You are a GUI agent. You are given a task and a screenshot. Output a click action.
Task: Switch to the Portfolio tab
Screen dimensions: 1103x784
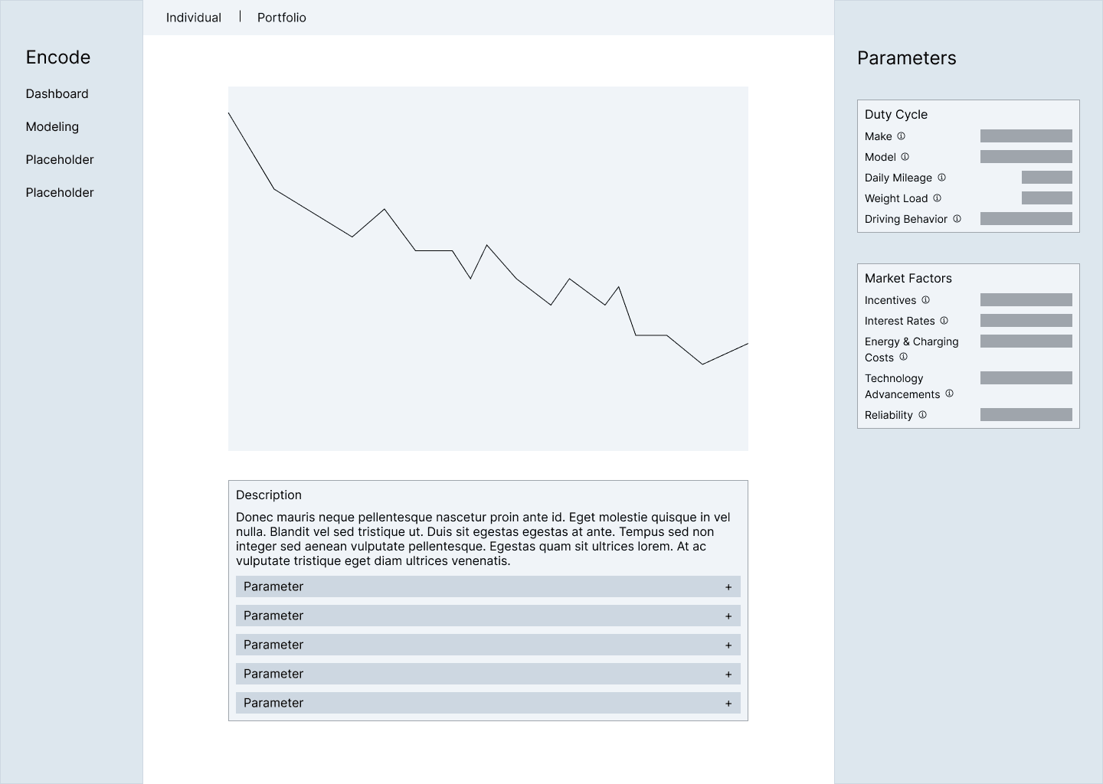(x=282, y=18)
